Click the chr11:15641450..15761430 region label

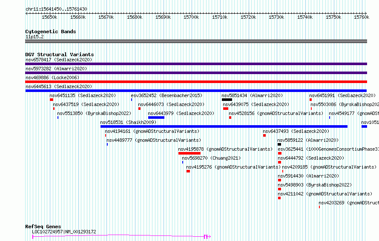point(56,9)
